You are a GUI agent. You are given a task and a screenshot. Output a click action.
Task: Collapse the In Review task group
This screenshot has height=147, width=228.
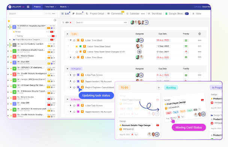coord(67,99)
